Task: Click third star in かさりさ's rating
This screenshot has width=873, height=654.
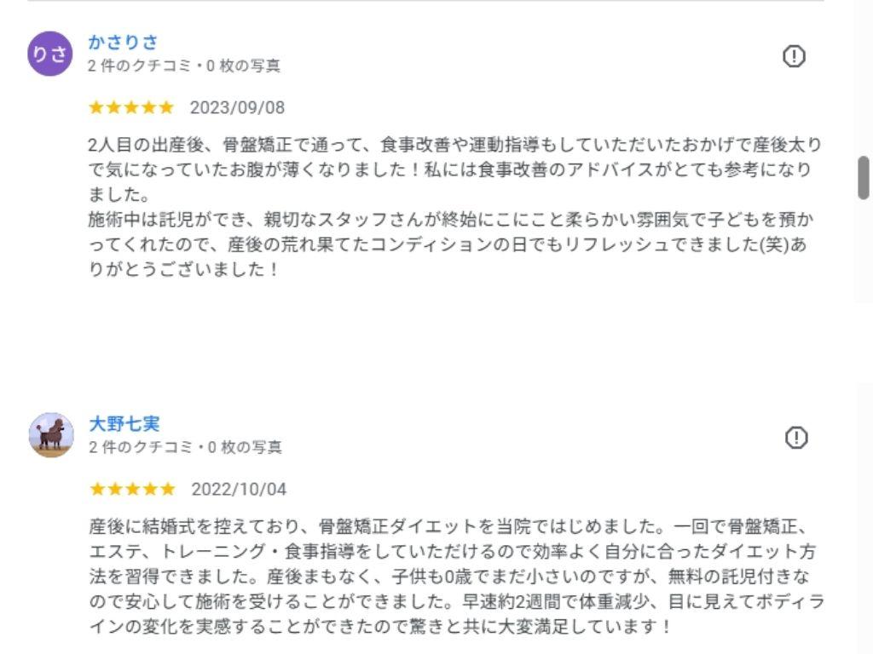Action: click(130, 107)
